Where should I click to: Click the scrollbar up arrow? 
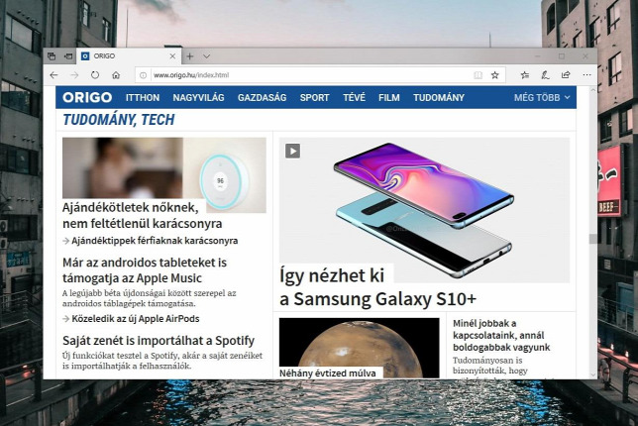pyautogui.click(x=592, y=90)
